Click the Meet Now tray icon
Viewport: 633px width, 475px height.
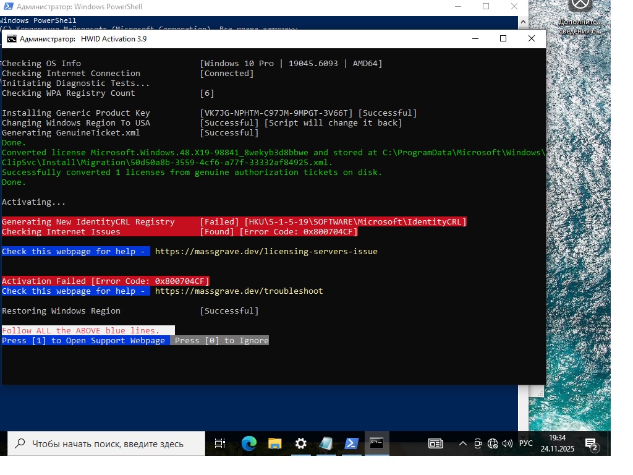[478, 443]
